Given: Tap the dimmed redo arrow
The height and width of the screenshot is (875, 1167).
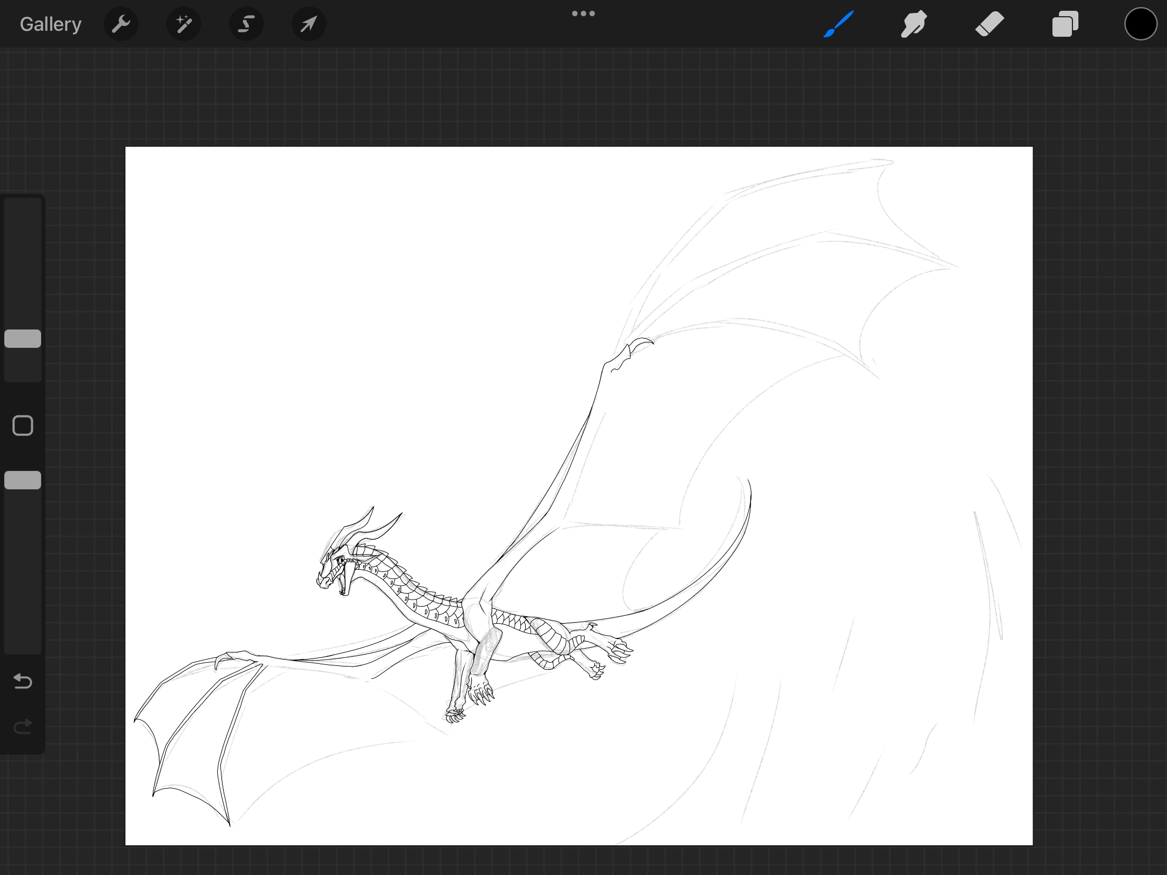Looking at the screenshot, I should tap(23, 727).
